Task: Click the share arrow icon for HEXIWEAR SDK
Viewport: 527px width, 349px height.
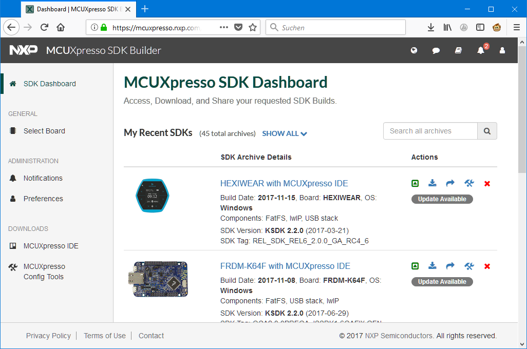Action: [450, 183]
